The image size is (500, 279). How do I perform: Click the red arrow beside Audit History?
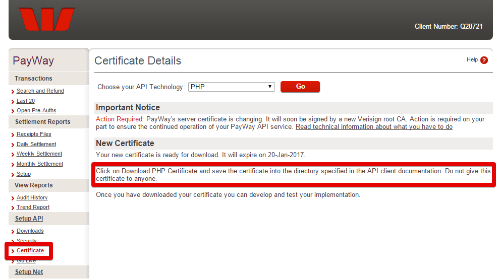13,198
